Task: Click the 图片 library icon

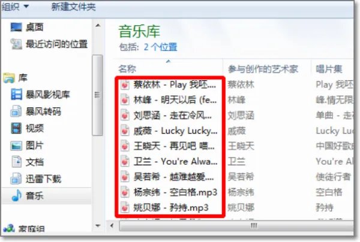Action: [x=16, y=146]
